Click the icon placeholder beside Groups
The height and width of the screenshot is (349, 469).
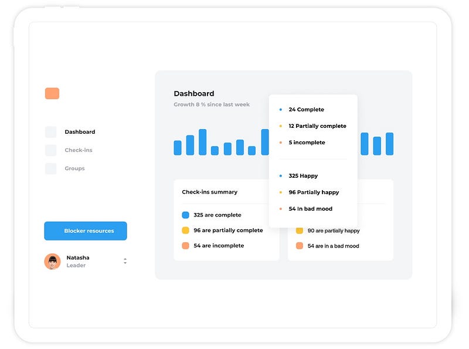coord(50,168)
